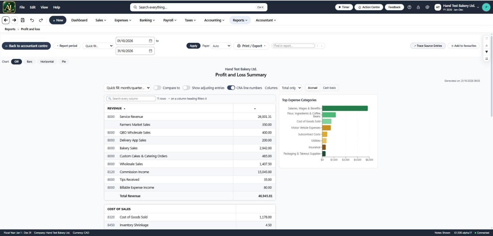
Task: Click the solid down triangle scroll control
Action: point(487,52)
